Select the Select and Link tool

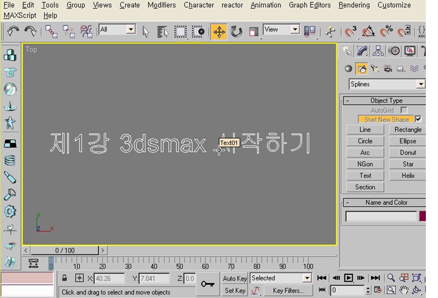point(51,31)
